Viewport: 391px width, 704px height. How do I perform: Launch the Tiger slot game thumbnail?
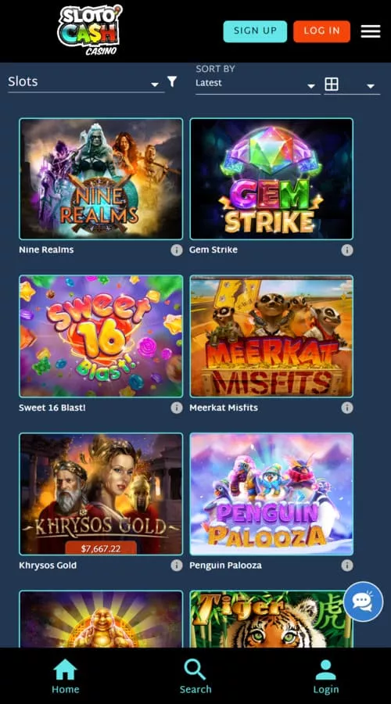point(271,619)
